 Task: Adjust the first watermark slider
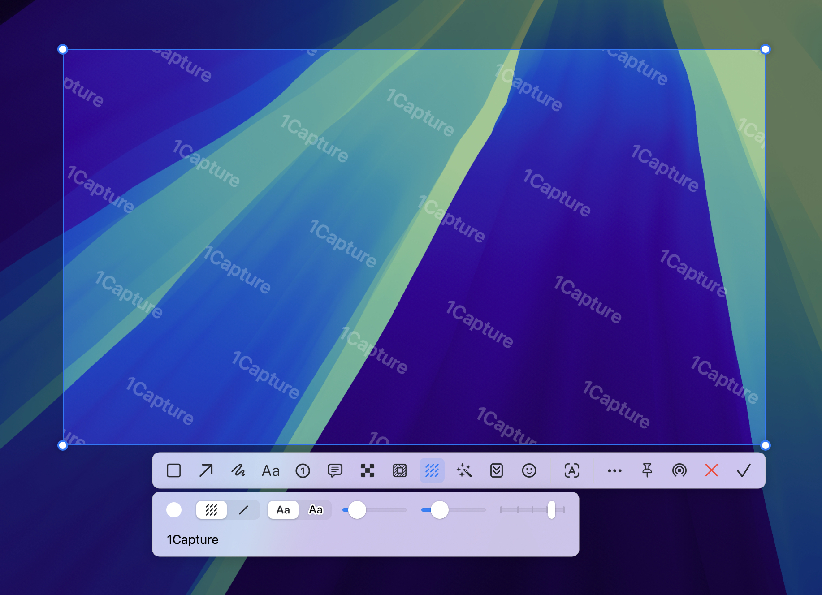[357, 510]
